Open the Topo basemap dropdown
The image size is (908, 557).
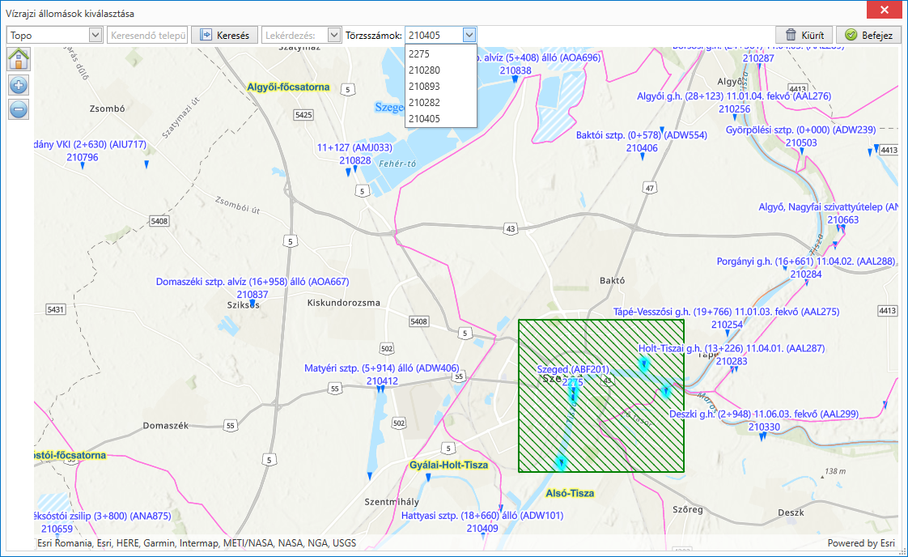click(95, 36)
